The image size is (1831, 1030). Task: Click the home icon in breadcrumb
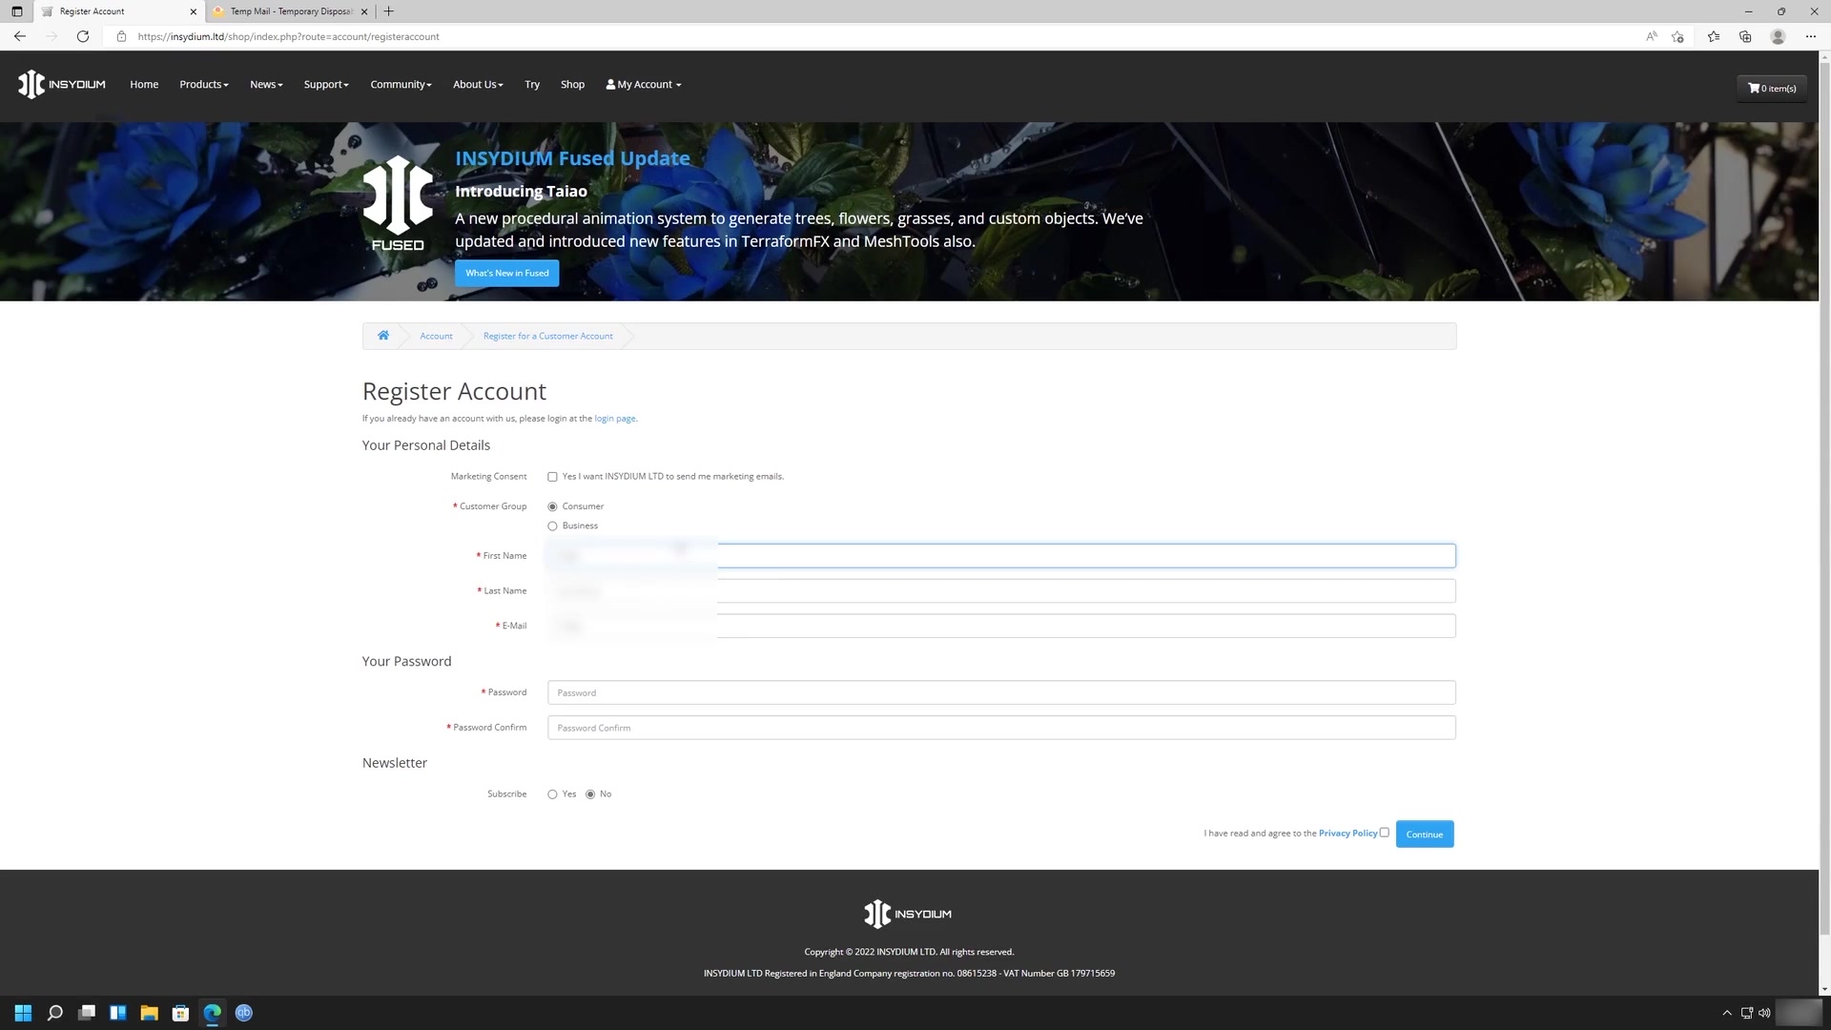click(383, 336)
